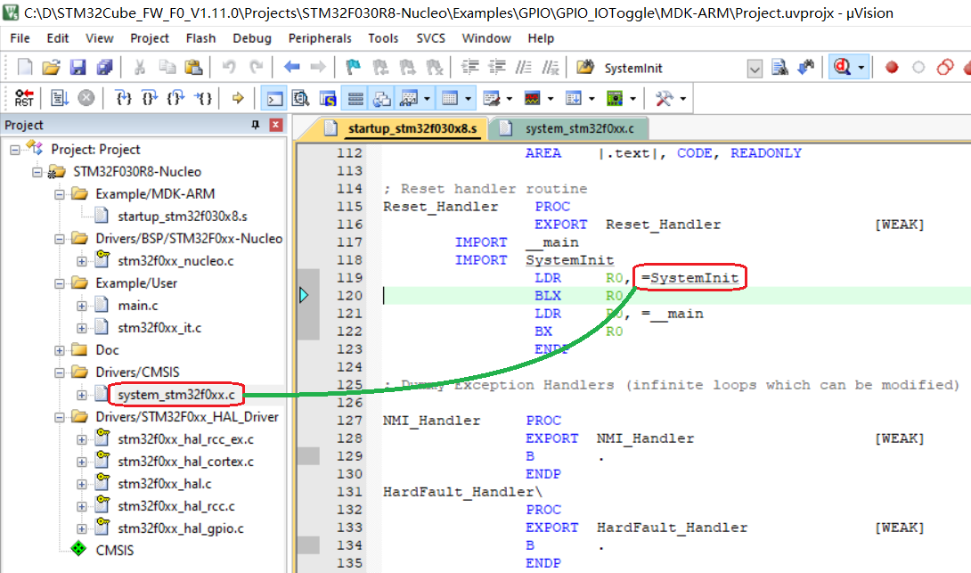Select system_stm32f0xx.c in the project tree

(x=175, y=395)
